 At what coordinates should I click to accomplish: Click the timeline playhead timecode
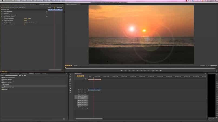[x=80, y=76]
